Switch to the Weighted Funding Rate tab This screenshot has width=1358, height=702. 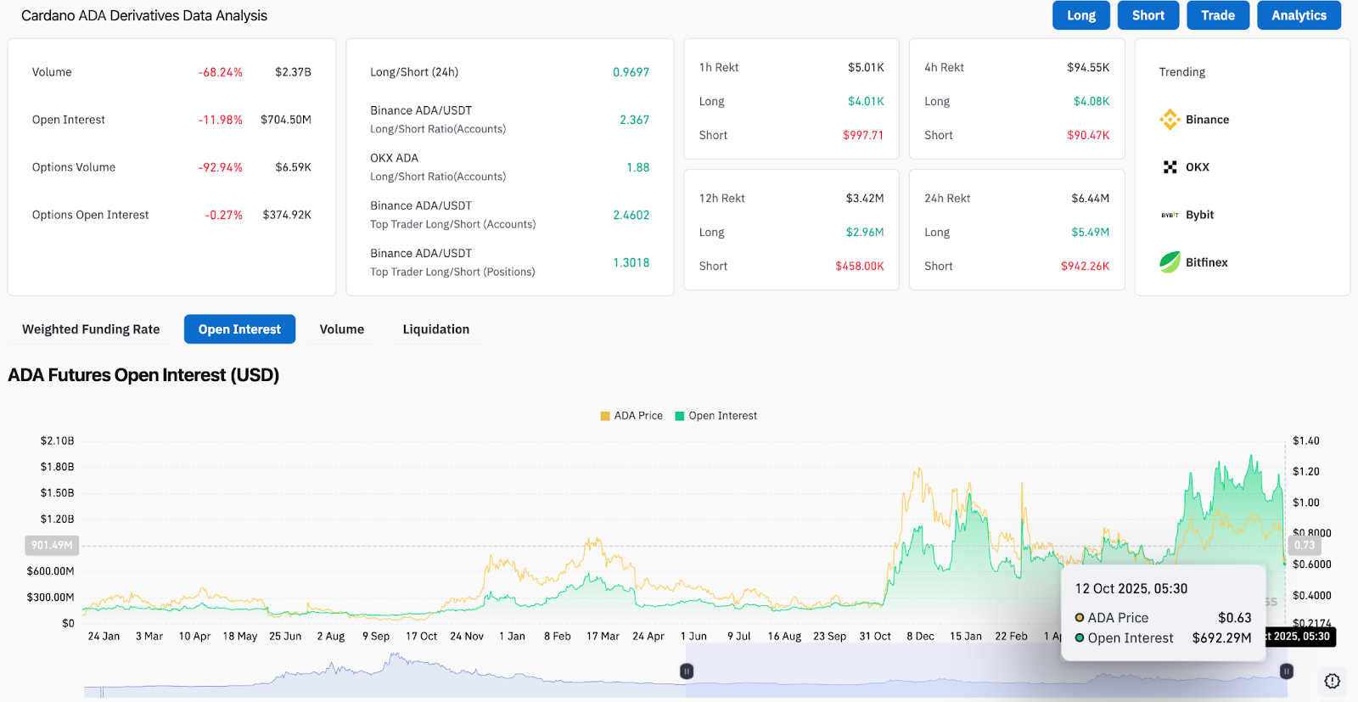(x=91, y=329)
